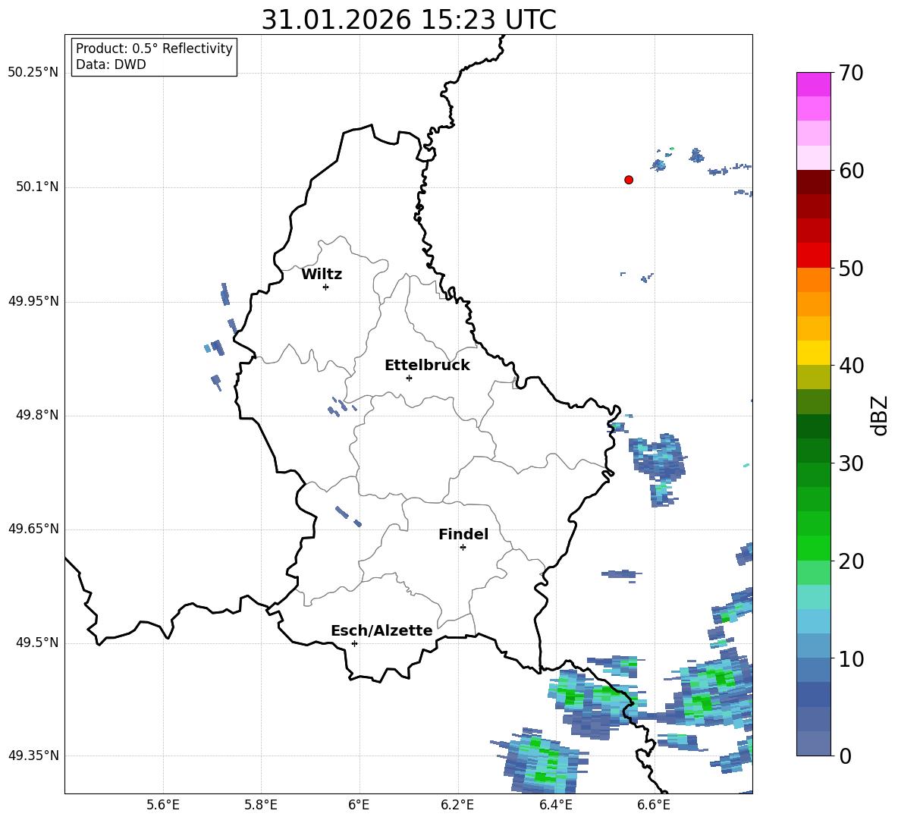Click the 70 colorbar tick label
The width and height of the screenshot is (898, 820).
pyautogui.click(x=851, y=74)
